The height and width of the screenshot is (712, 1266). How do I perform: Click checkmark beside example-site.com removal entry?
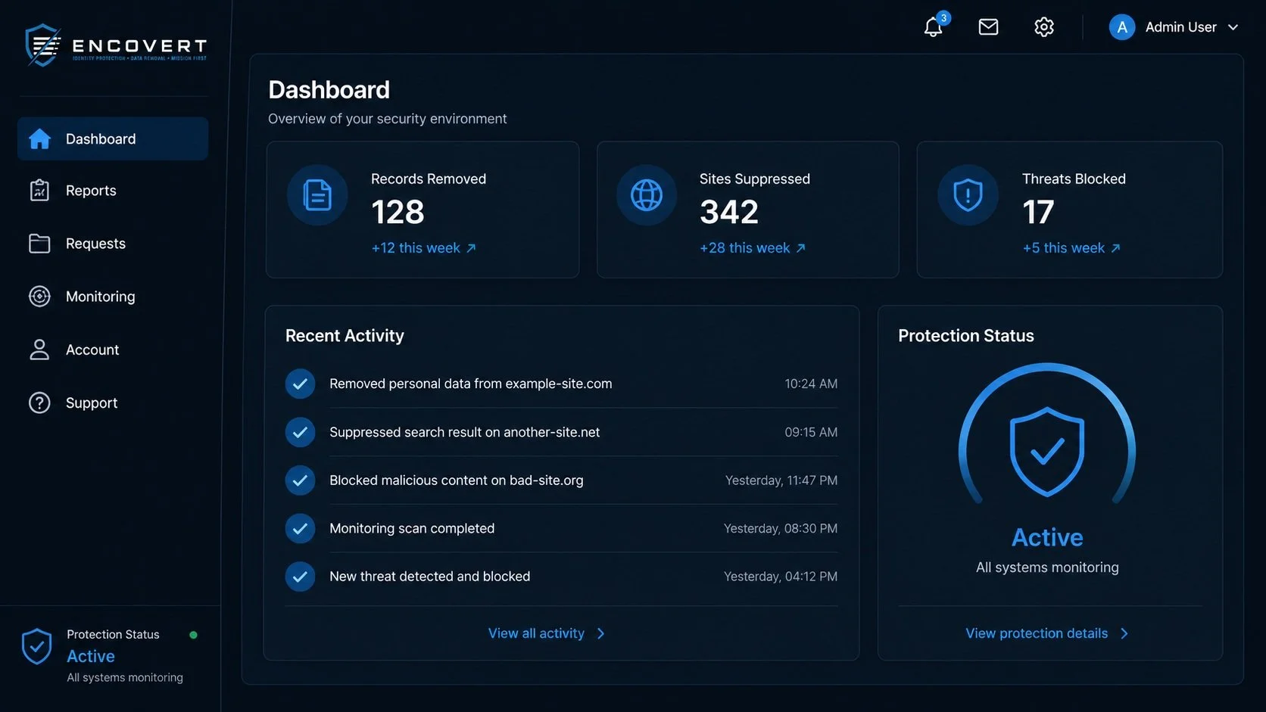300,384
